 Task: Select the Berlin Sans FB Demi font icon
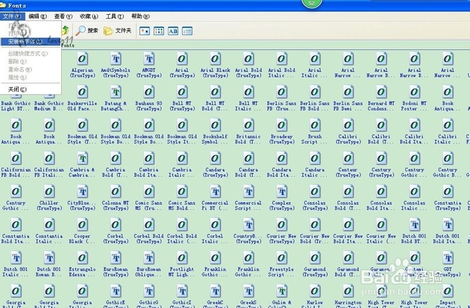348,92
